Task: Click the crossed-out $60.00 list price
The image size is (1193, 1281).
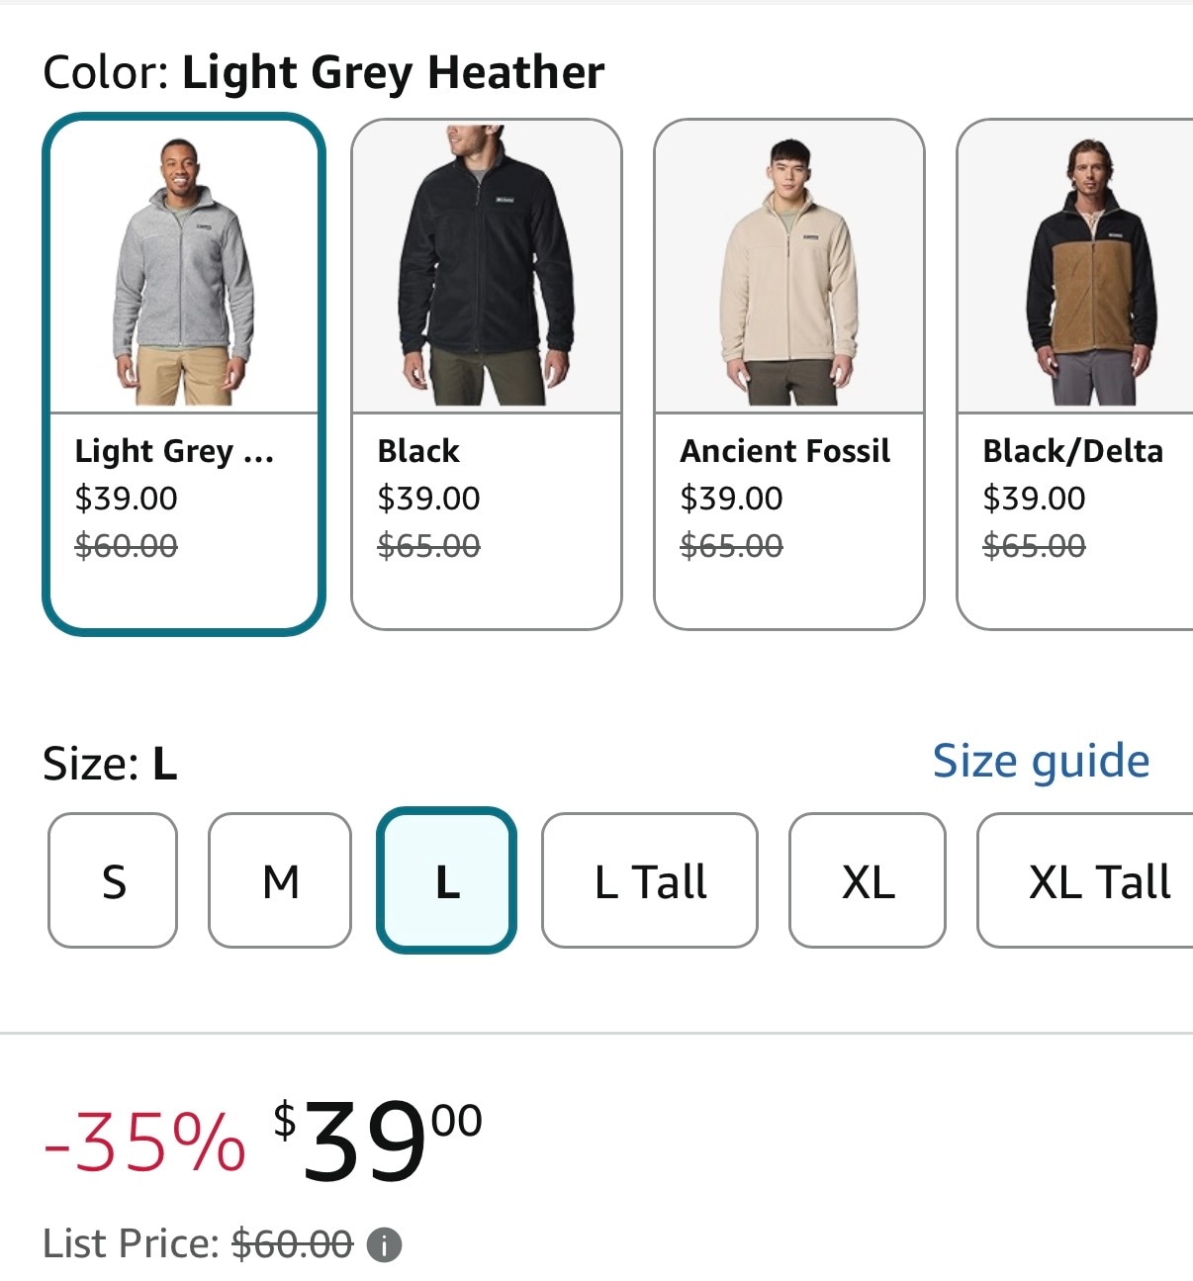Action: coord(292,1244)
